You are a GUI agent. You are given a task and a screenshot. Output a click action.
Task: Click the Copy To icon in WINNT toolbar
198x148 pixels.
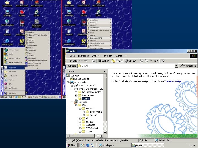[x=146, y=61]
